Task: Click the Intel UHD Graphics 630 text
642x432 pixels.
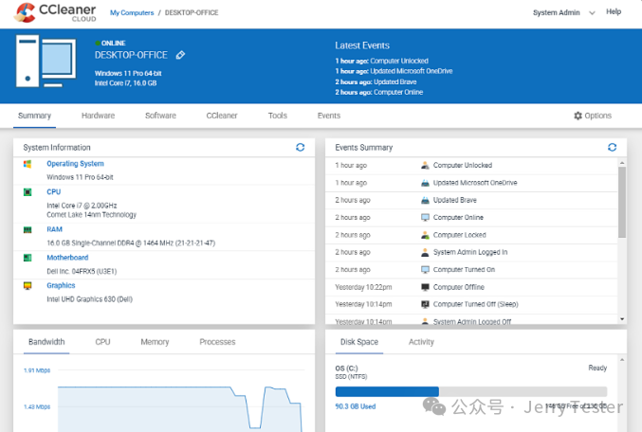Action: tap(90, 299)
